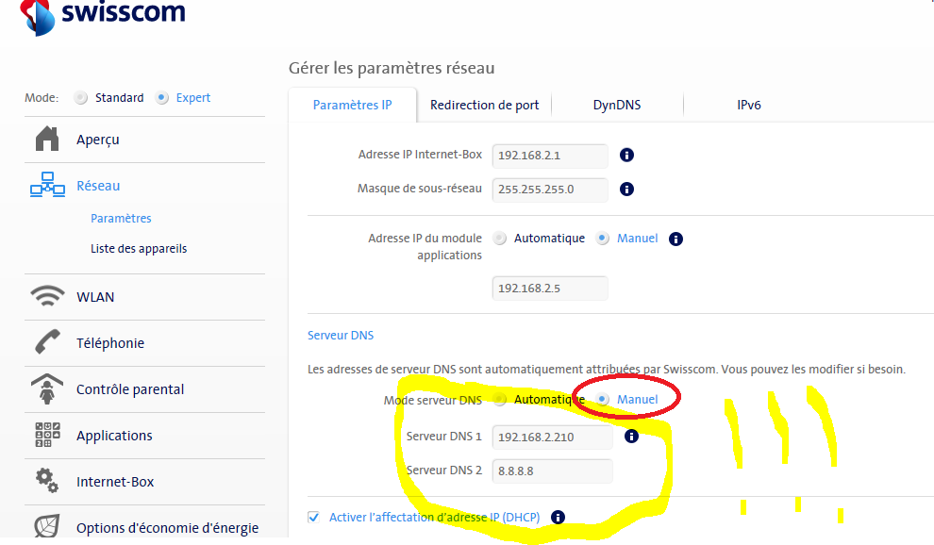The image size is (934, 545).
Task: Click info icon next to Serveur DNS 1
Action: (x=632, y=437)
